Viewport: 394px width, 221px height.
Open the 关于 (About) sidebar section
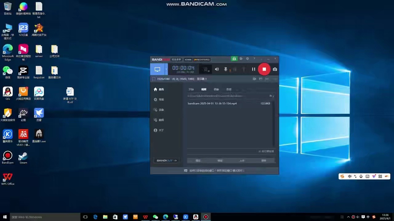159,130
